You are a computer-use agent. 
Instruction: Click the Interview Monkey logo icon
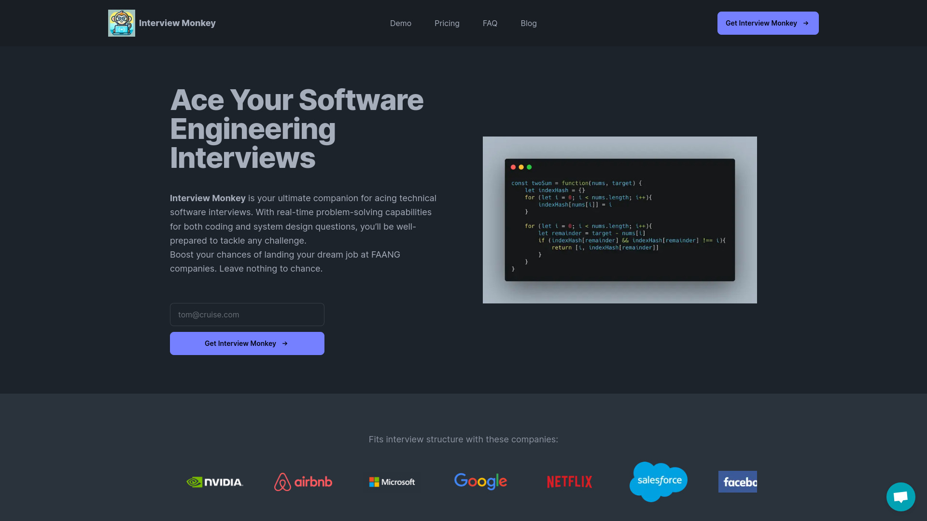pyautogui.click(x=121, y=23)
